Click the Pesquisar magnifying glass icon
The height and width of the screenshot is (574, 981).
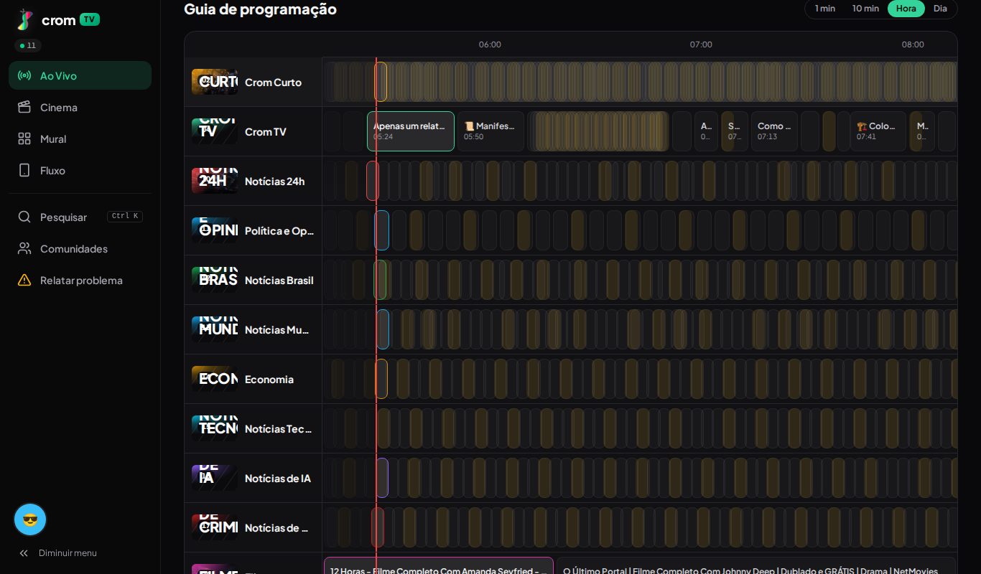pyautogui.click(x=24, y=217)
